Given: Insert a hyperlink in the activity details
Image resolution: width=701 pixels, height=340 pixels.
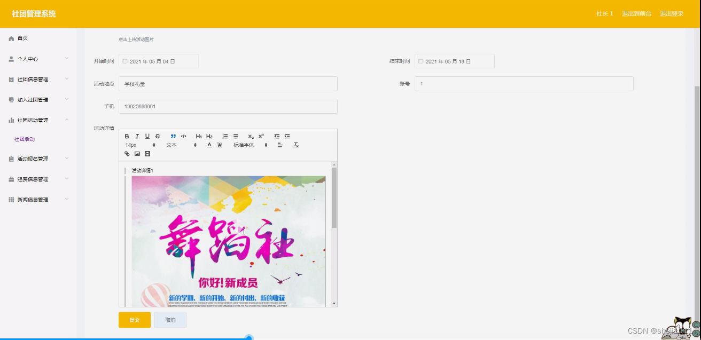Looking at the screenshot, I should [x=127, y=154].
